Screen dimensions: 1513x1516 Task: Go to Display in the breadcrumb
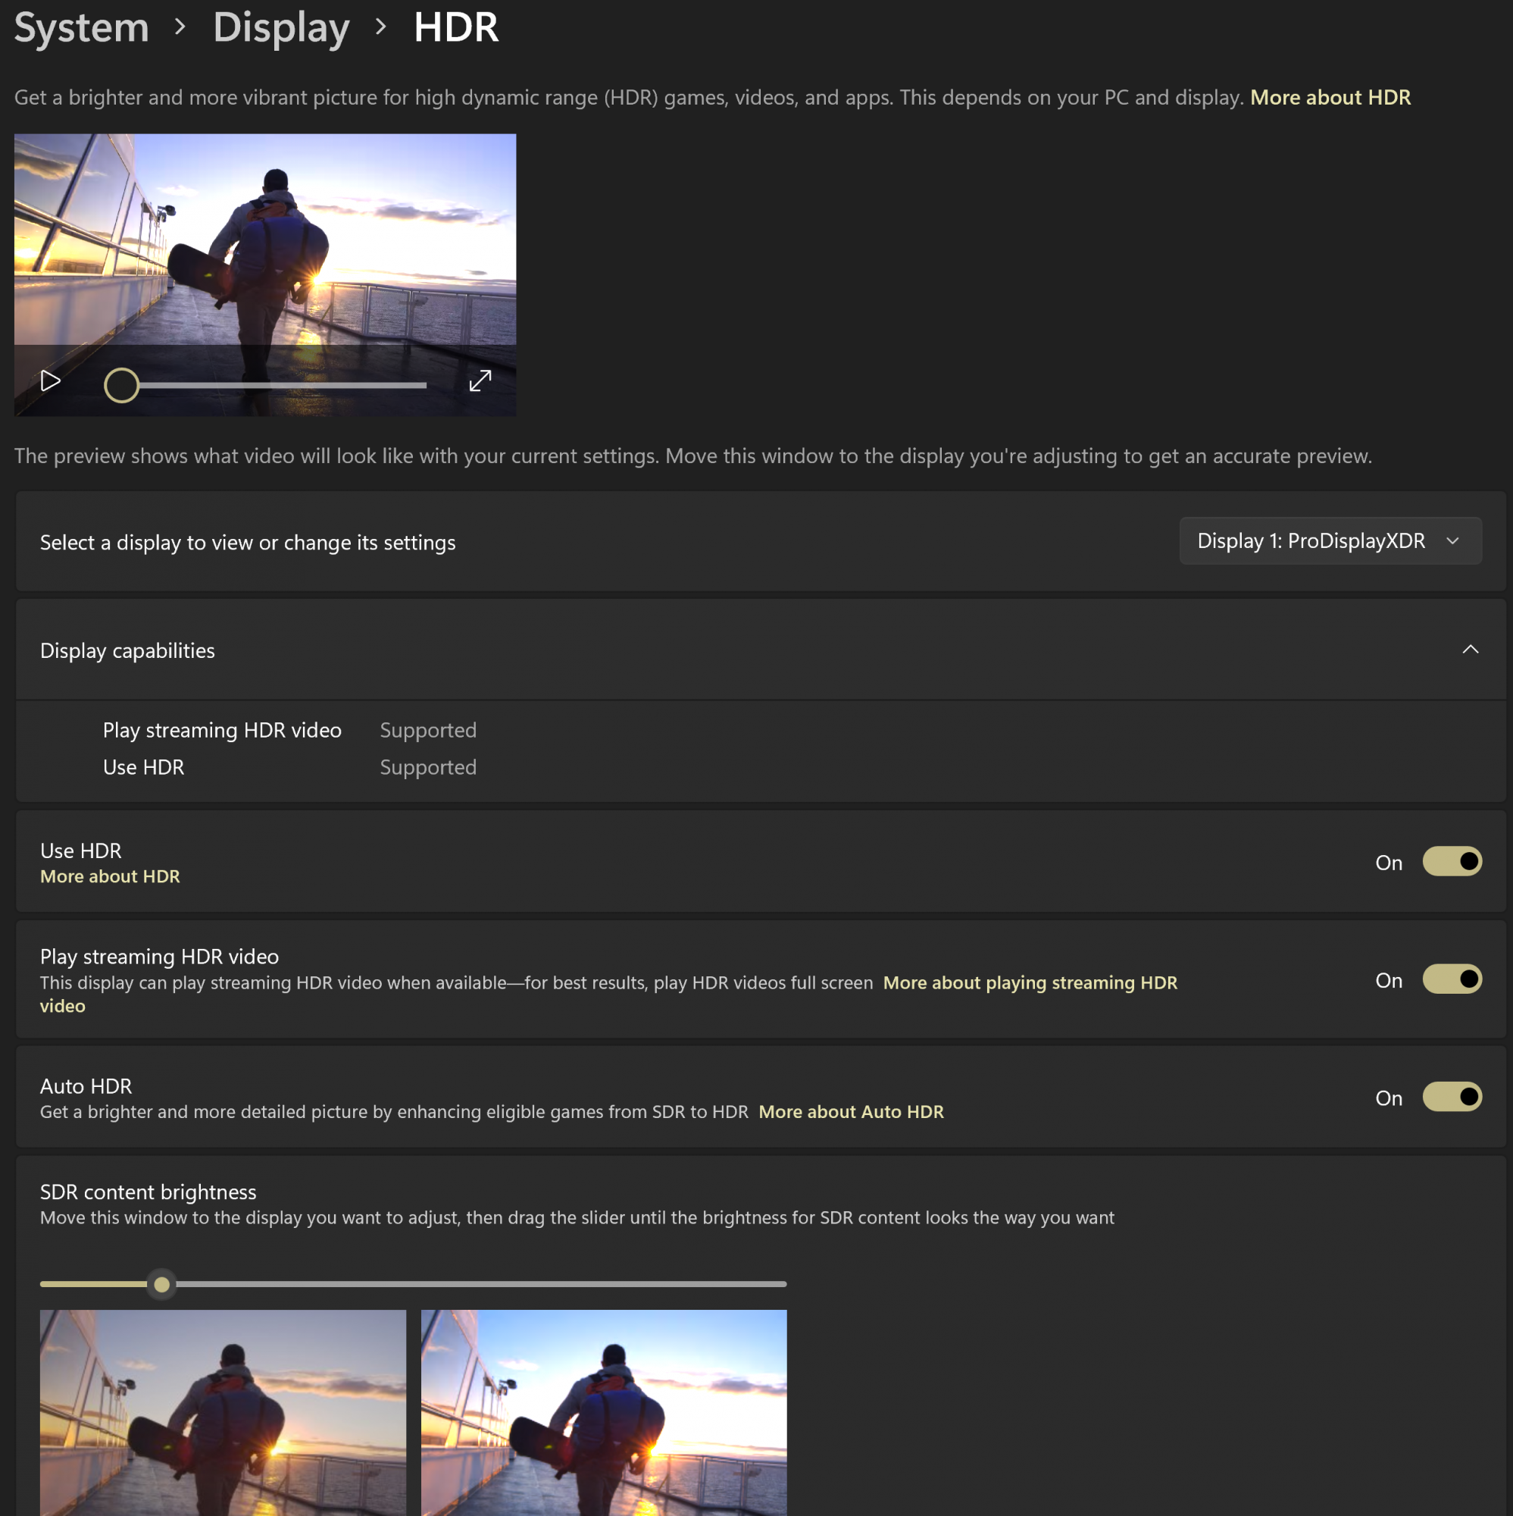281,27
